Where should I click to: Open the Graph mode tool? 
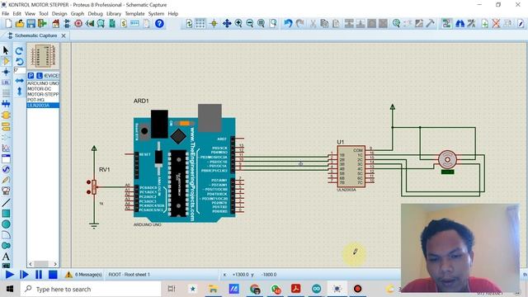pos(6,148)
